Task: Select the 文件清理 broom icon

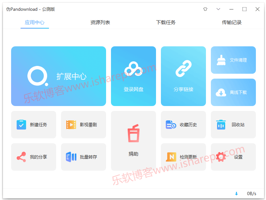Action: (222, 60)
